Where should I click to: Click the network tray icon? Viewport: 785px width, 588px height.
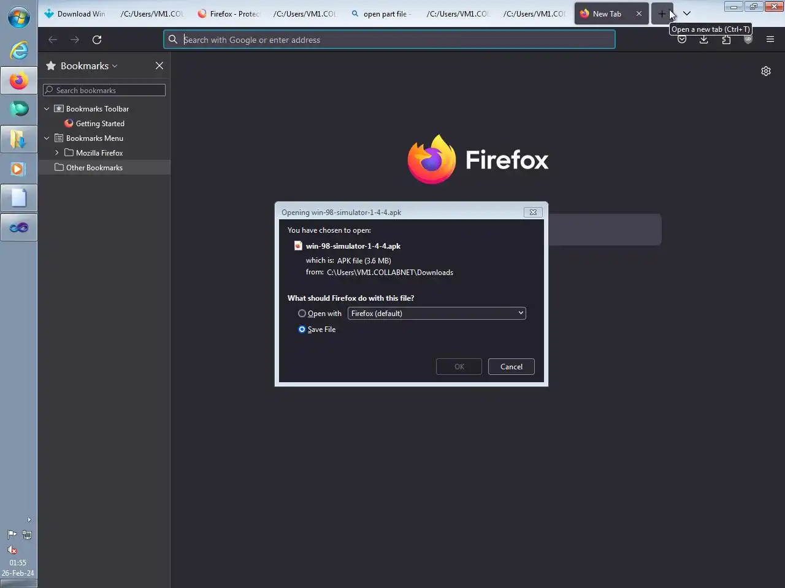pos(27,535)
